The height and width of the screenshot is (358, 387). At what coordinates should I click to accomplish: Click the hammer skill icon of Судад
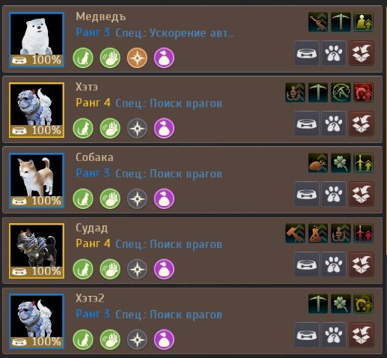(x=295, y=234)
